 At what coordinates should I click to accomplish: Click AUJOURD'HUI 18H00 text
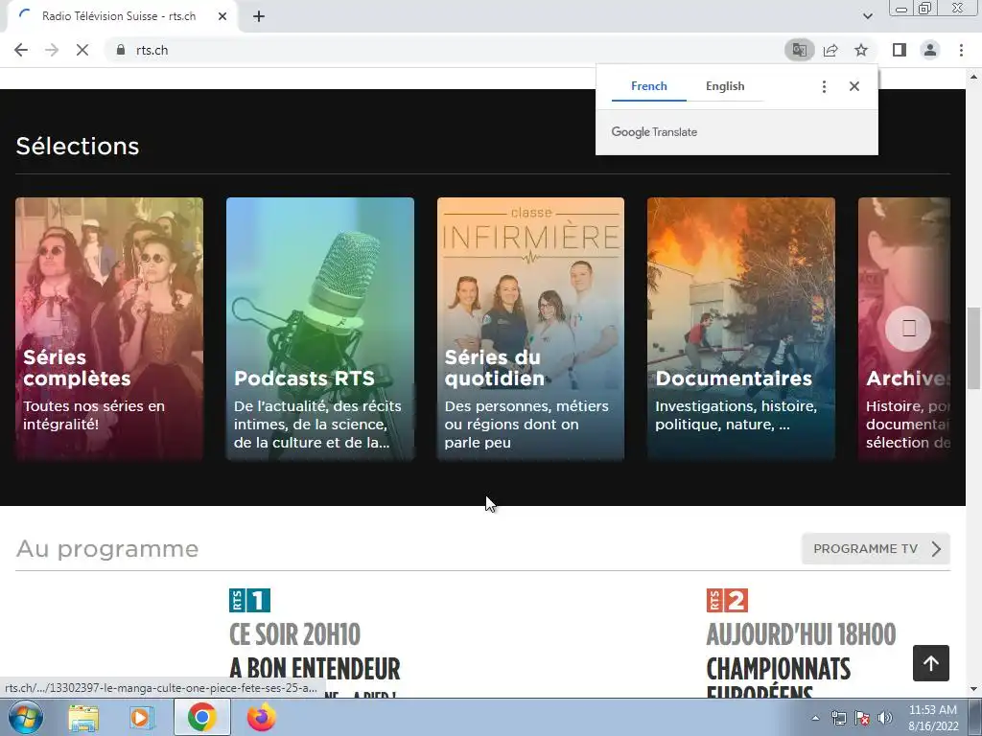[801, 634]
